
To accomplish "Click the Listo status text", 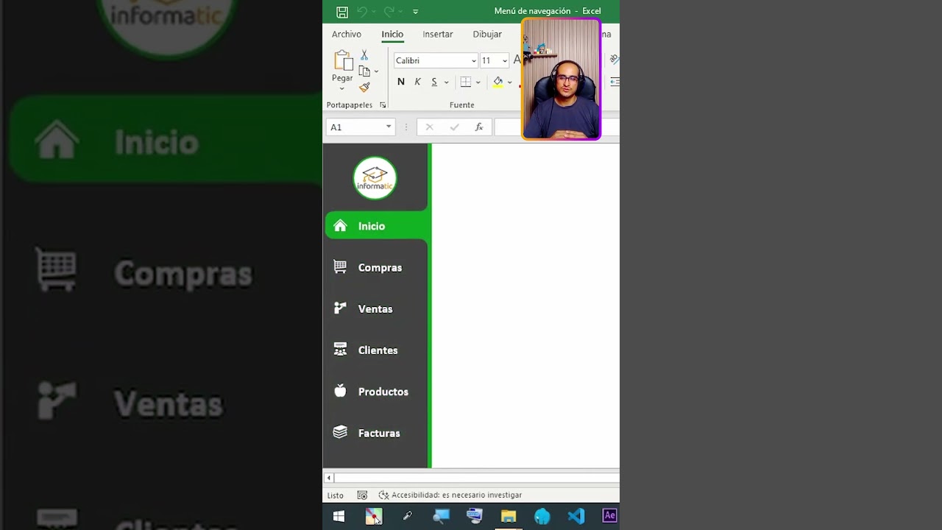I will pos(335,495).
